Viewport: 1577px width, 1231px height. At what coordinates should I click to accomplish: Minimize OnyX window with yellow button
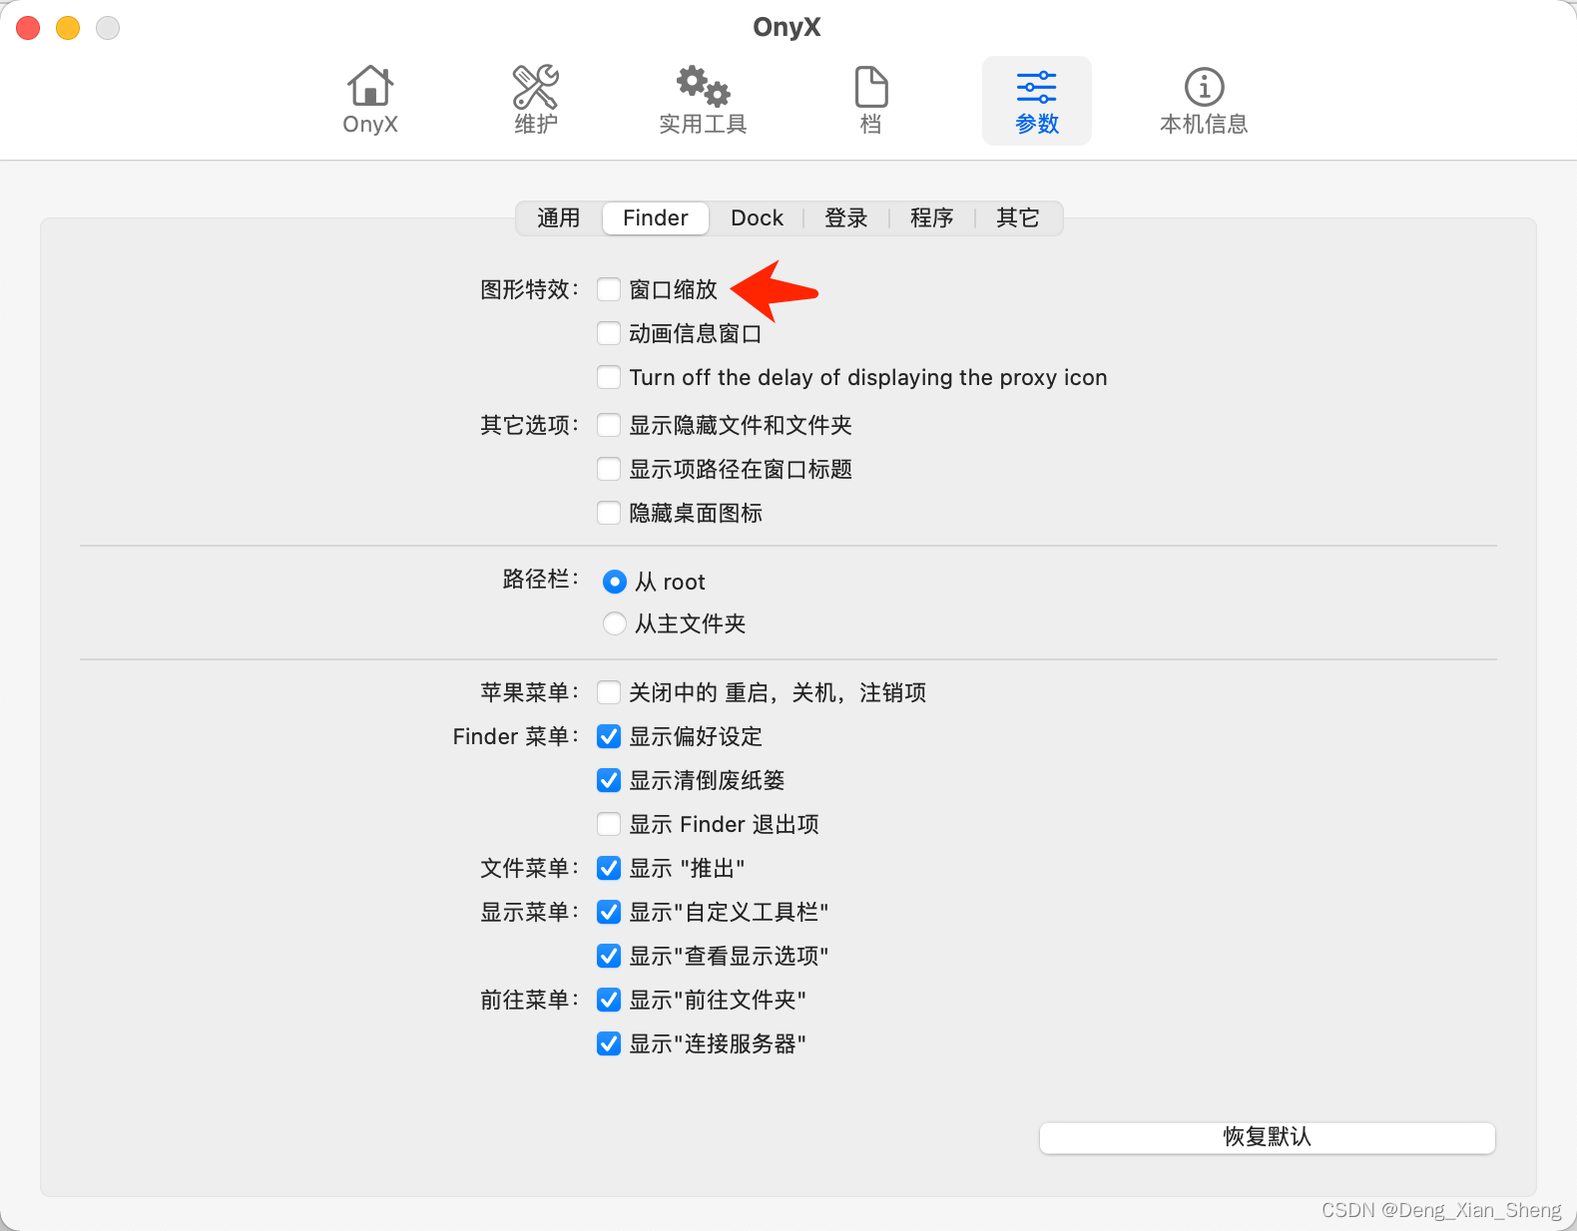point(68,28)
